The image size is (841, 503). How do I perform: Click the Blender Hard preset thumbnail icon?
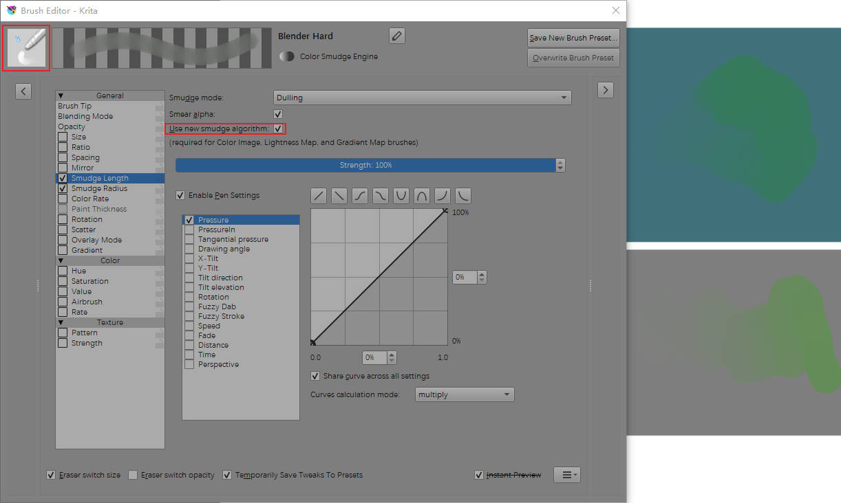click(26, 48)
